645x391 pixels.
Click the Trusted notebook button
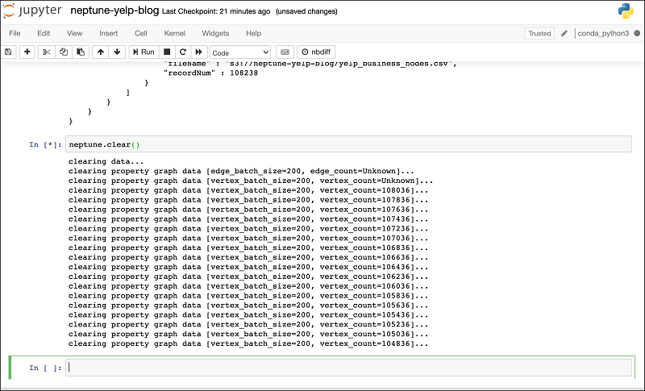[539, 33]
